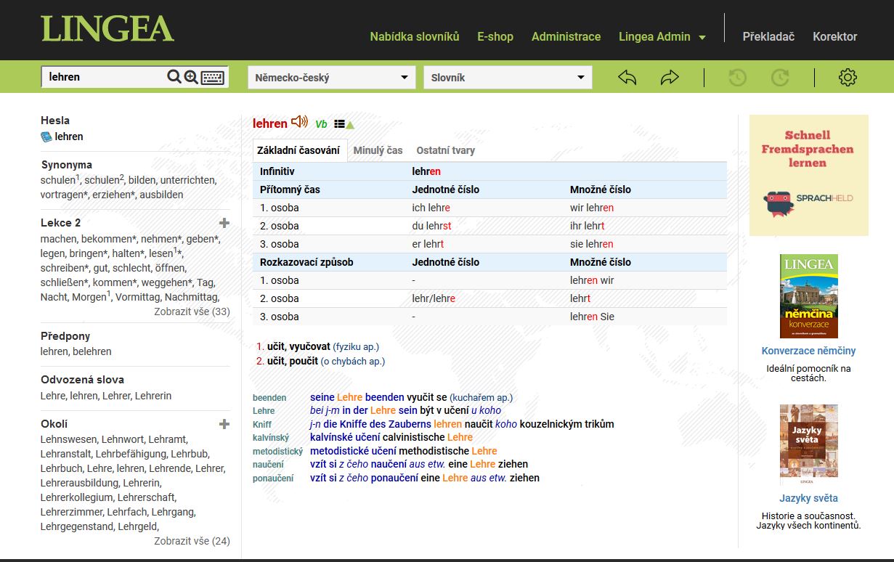
Task: Open the word belehren under Předpony
Action: pyautogui.click(x=92, y=351)
